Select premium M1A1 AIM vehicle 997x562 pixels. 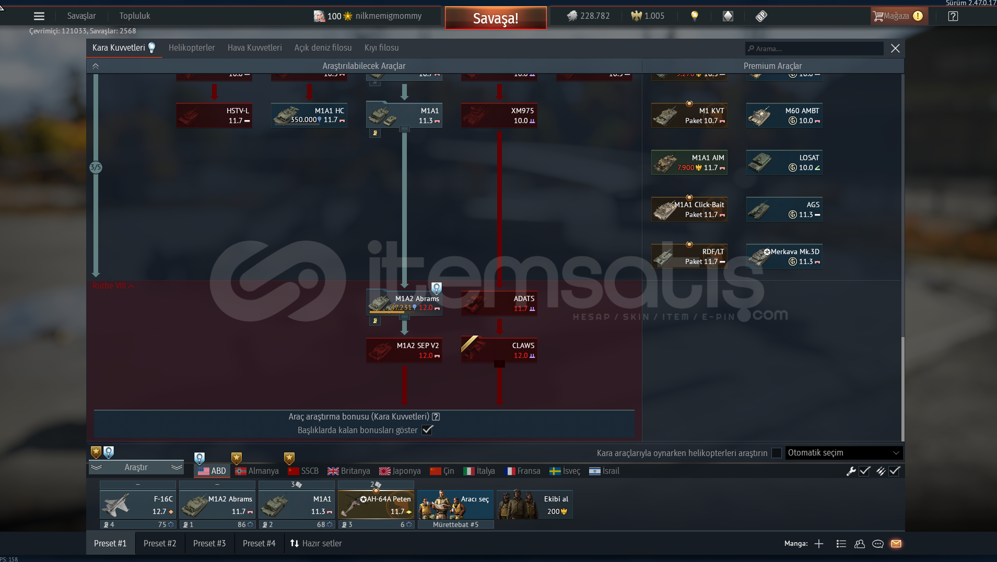click(689, 162)
